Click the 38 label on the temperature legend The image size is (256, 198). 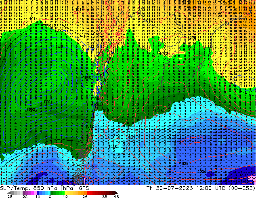pyautogui.click(x=105, y=196)
